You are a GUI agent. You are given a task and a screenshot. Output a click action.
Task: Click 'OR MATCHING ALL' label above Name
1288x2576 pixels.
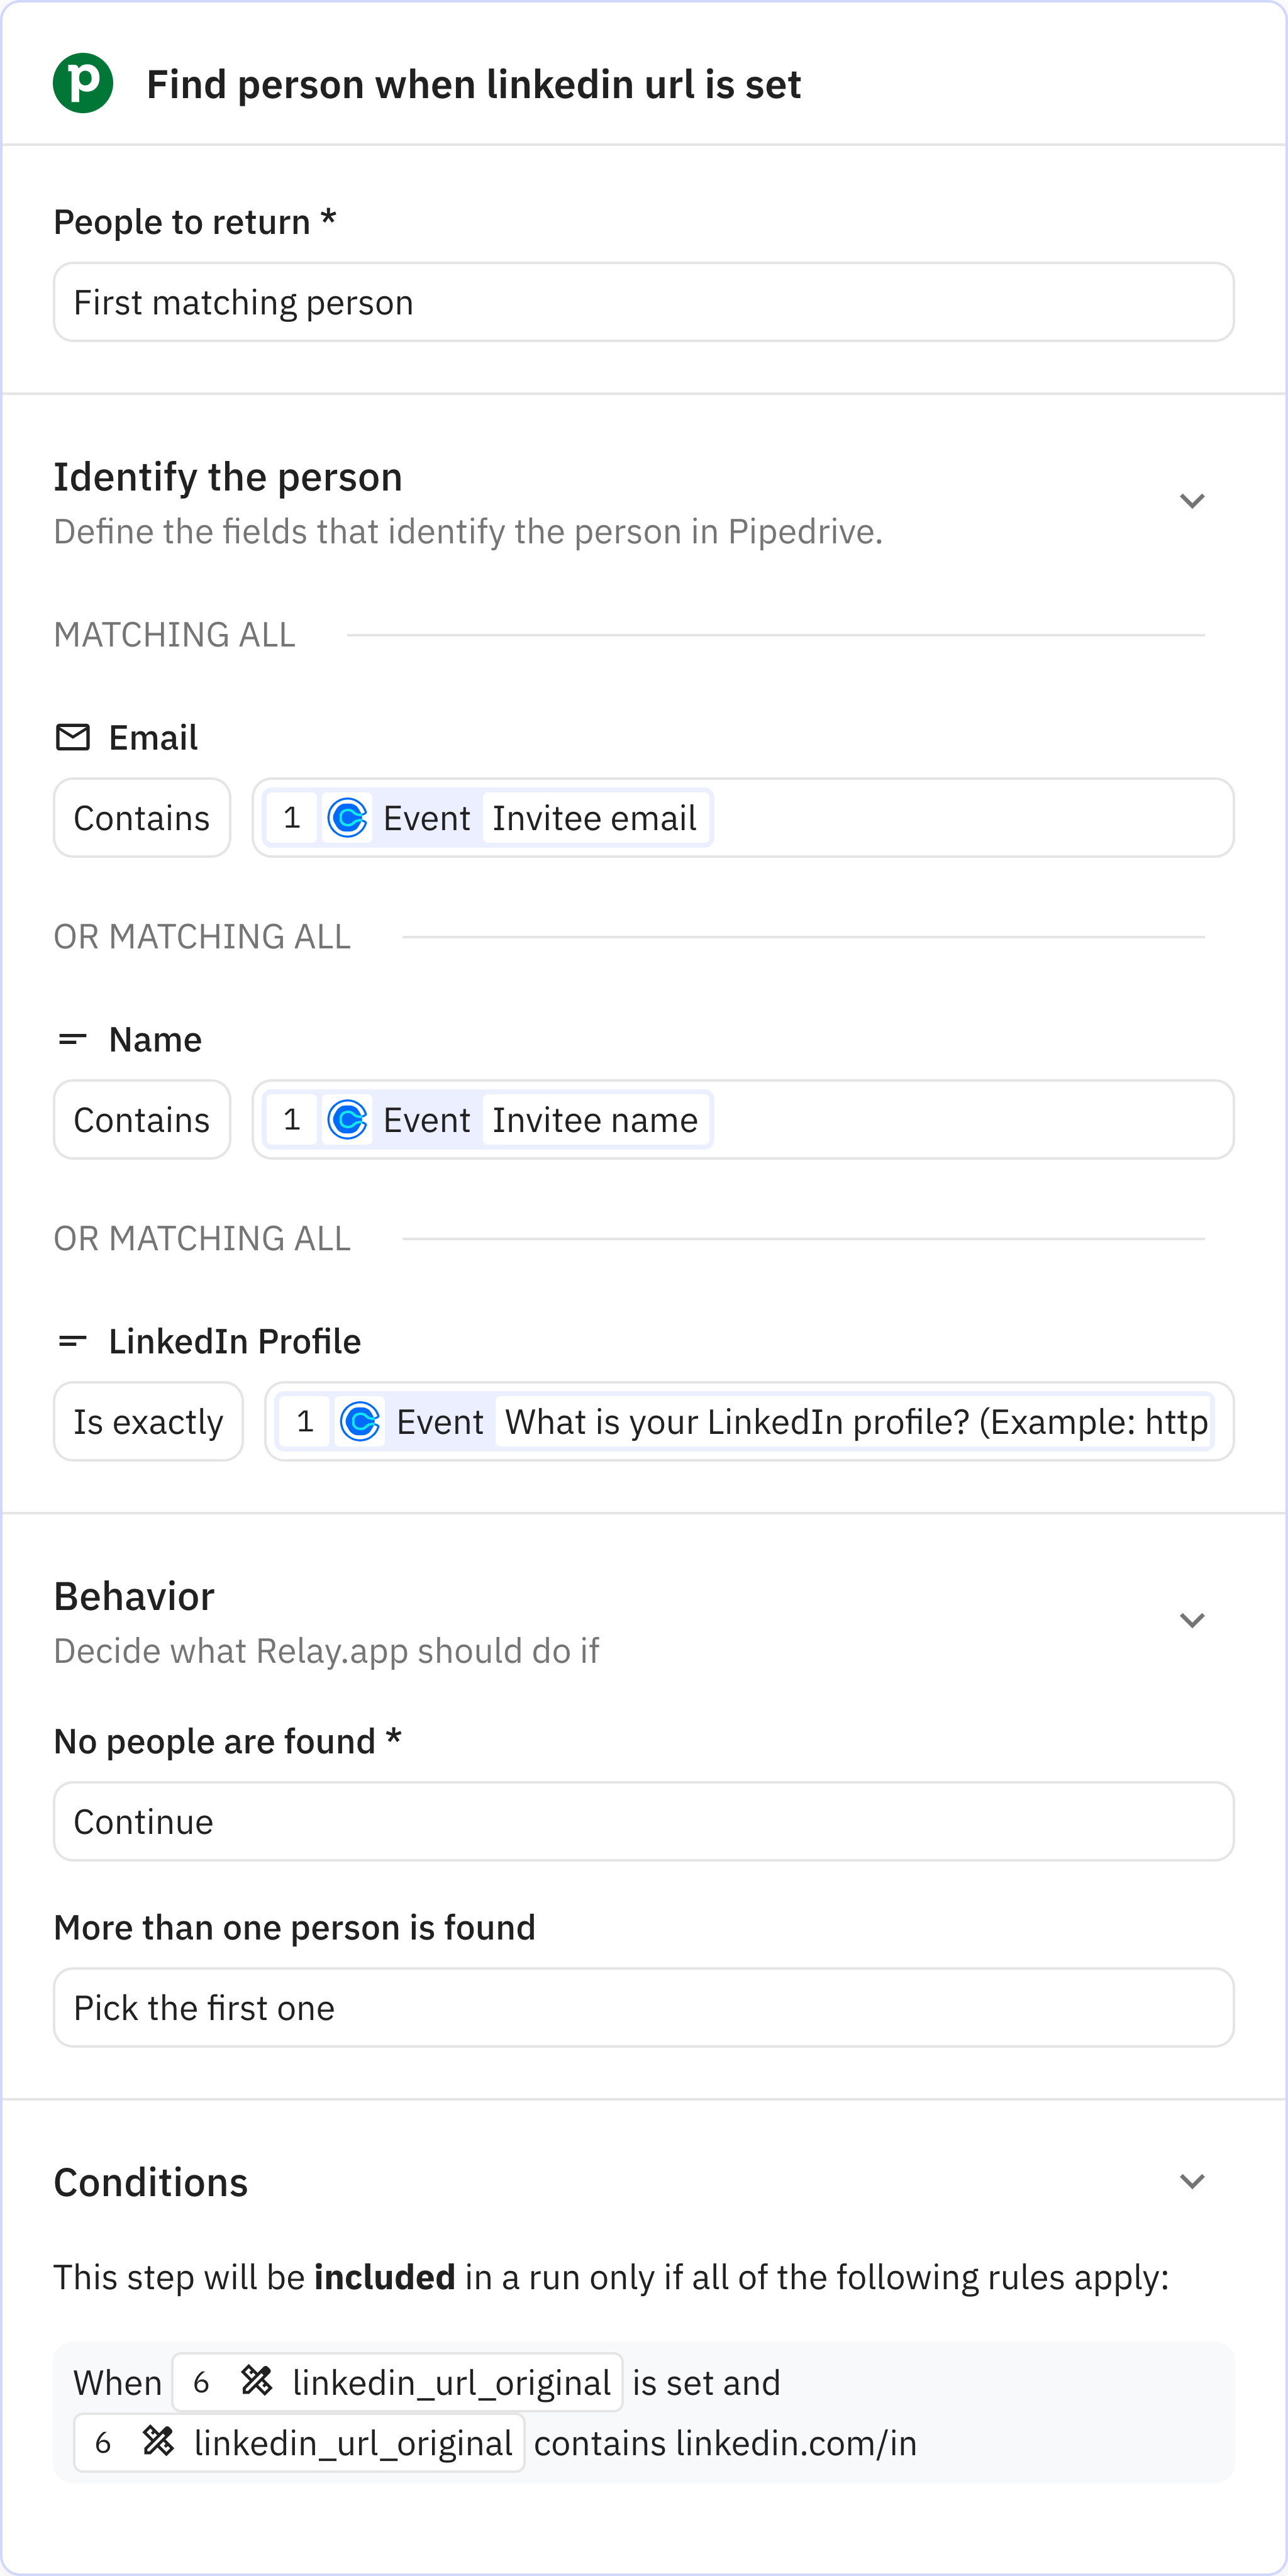[202, 937]
